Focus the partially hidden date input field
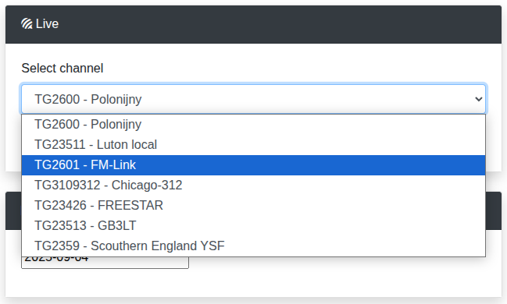Viewport: 507px width, 304px height. (105, 263)
